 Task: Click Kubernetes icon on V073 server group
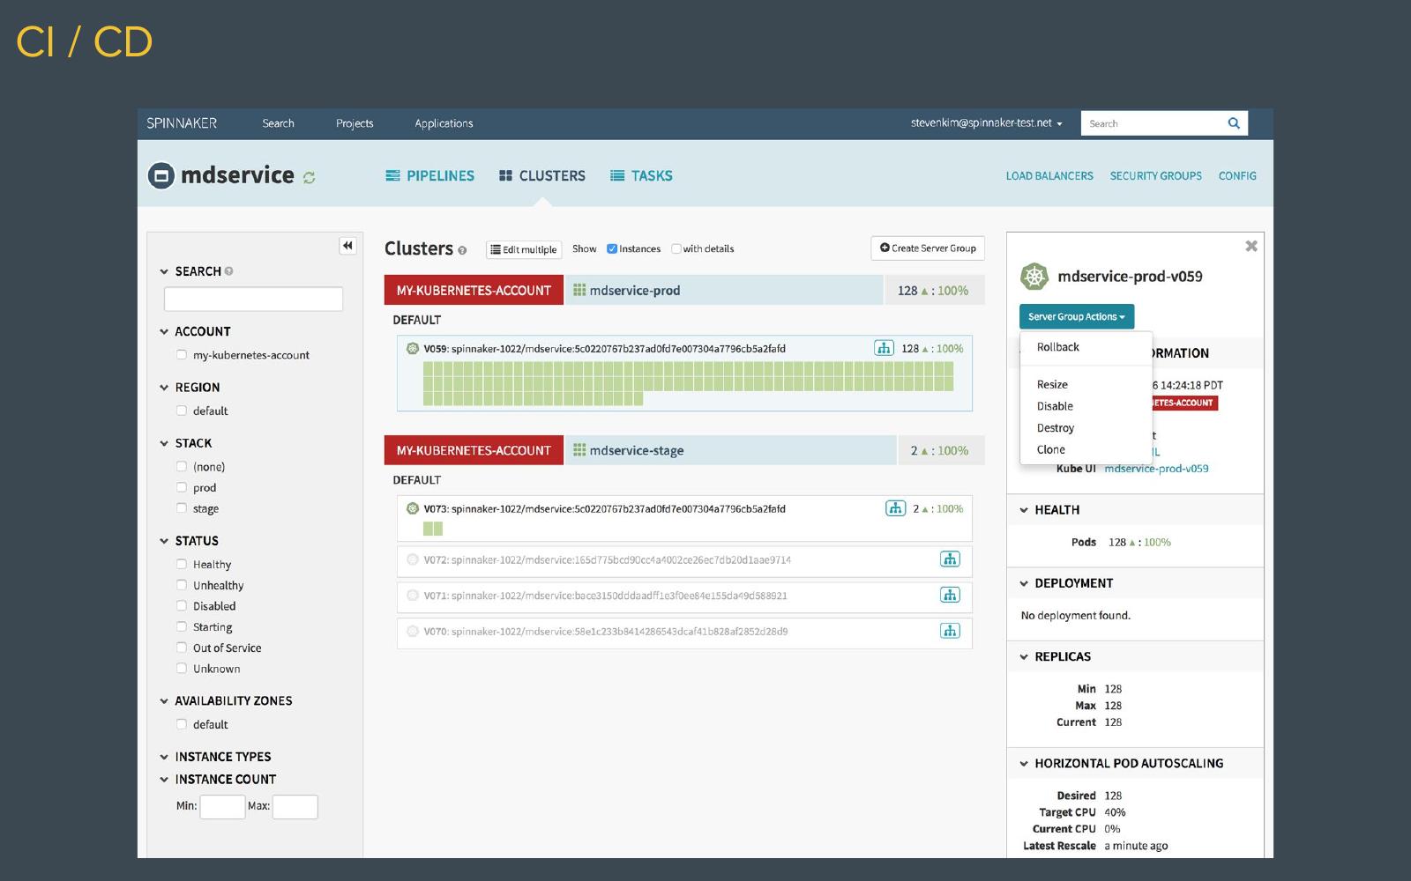click(x=412, y=508)
